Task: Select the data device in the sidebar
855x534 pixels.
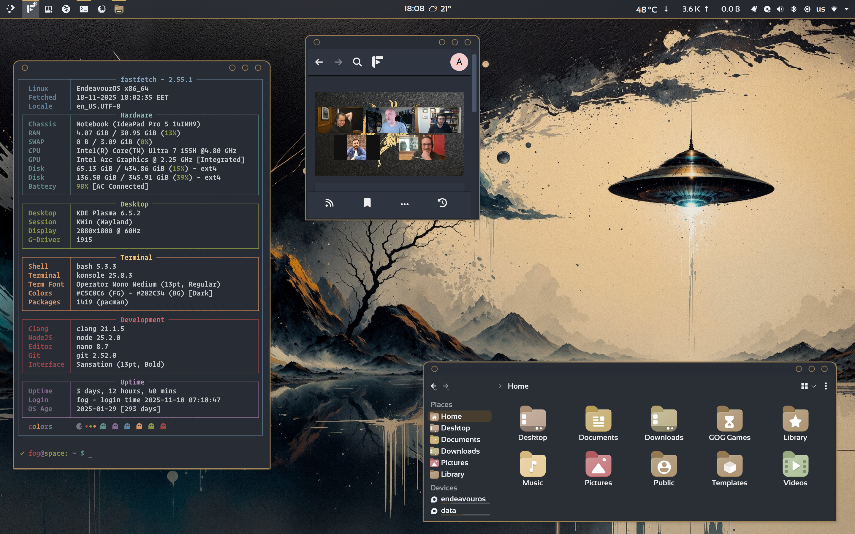Action: [x=448, y=510]
